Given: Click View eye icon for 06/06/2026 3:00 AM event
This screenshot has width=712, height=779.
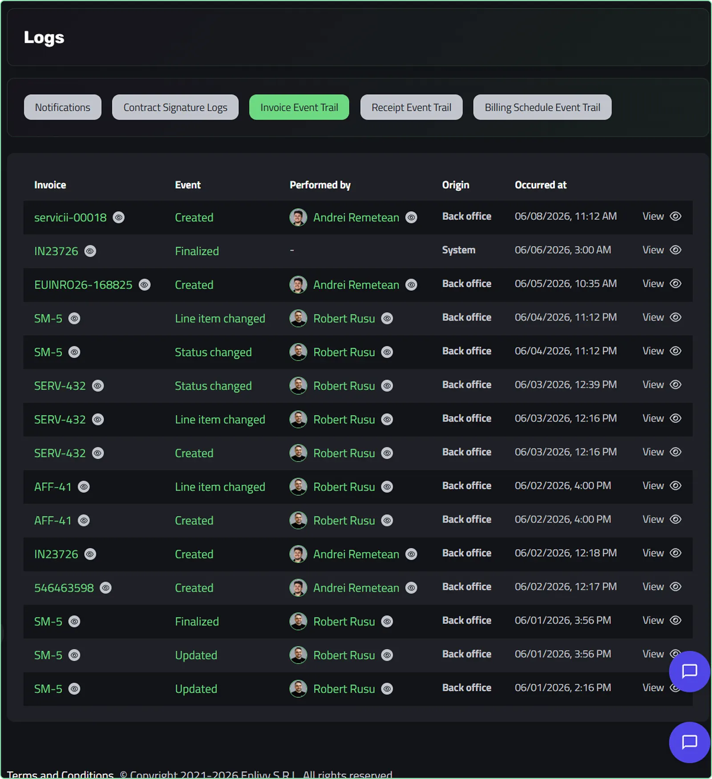Looking at the screenshot, I should (676, 250).
